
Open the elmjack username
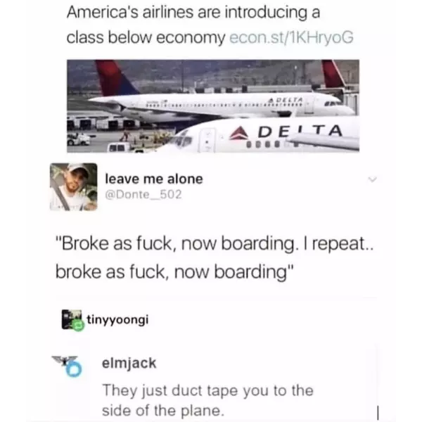(x=129, y=364)
